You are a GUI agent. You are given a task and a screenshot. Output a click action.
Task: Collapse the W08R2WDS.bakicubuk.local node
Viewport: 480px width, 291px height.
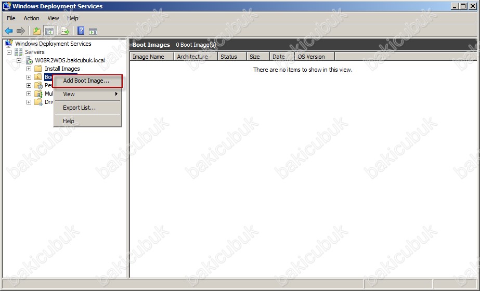click(x=19, y=60)
